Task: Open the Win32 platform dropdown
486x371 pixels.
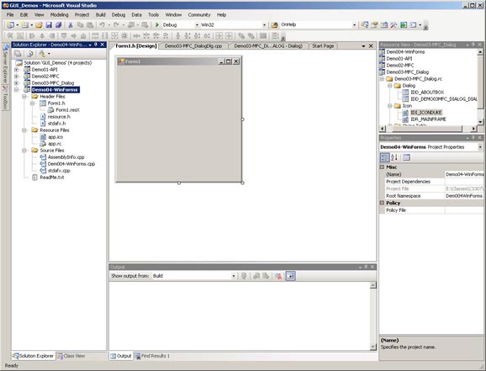Action: click(264, 24)
